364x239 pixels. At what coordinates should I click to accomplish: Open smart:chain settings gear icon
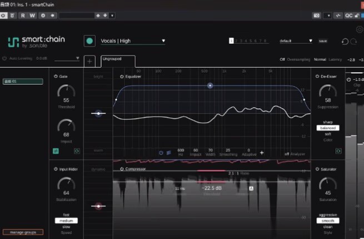(x=360, y=29)
